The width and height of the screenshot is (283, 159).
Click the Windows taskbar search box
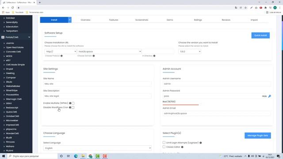click(x=32, y=156)
